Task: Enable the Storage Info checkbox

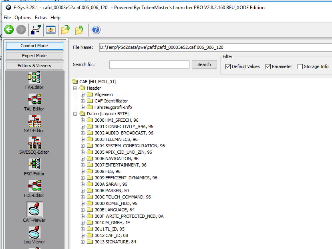Action: point(300,67)
